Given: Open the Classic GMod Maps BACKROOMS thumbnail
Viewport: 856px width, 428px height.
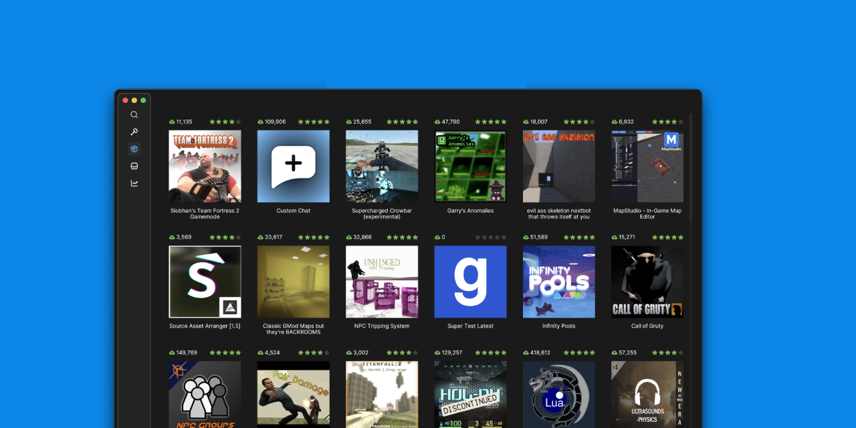Looking at the screenshot, I should pos(294,282).
